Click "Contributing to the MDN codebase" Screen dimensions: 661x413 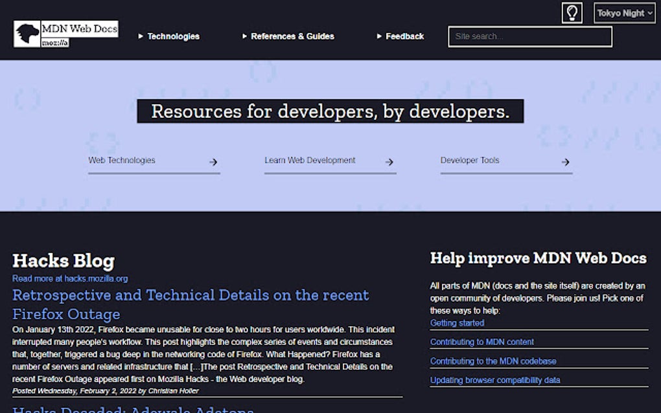(493, 361)
